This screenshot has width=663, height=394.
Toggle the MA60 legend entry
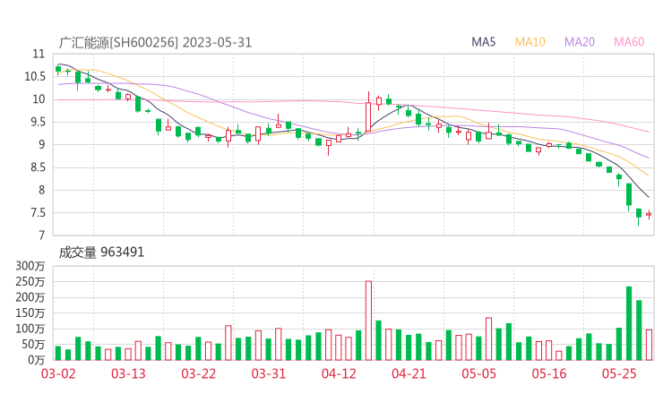click(x=629, y=42)
